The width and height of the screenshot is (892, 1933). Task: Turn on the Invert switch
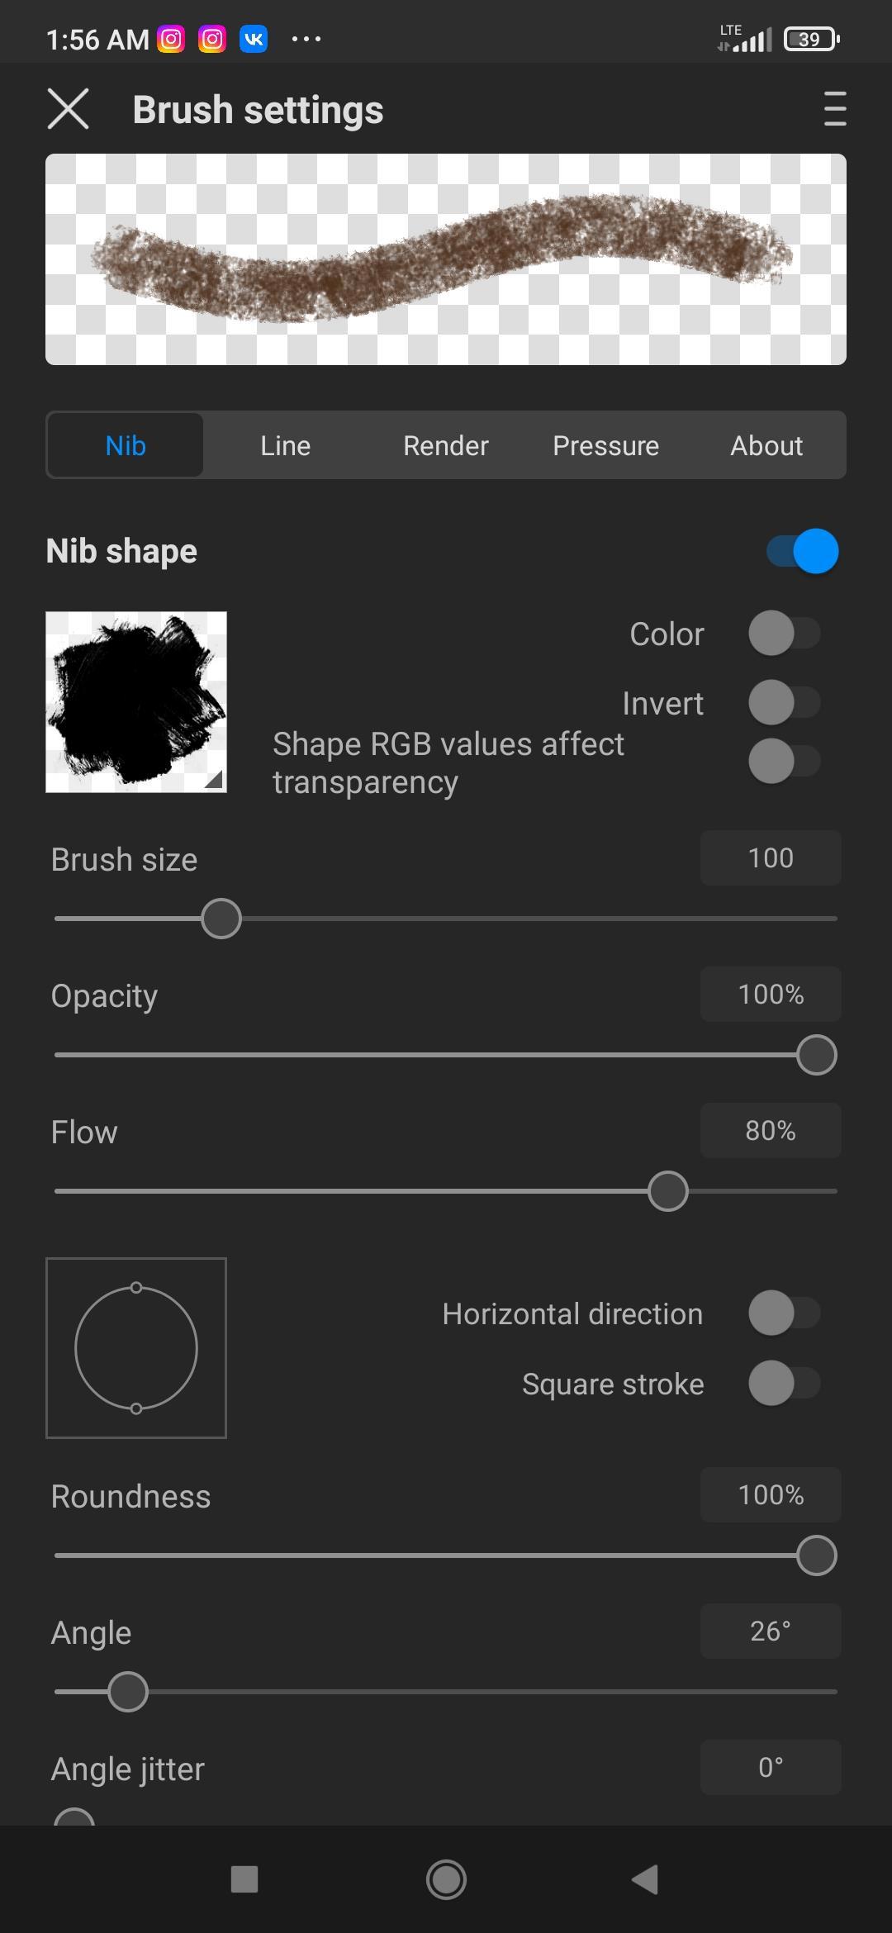coord(784,703)
